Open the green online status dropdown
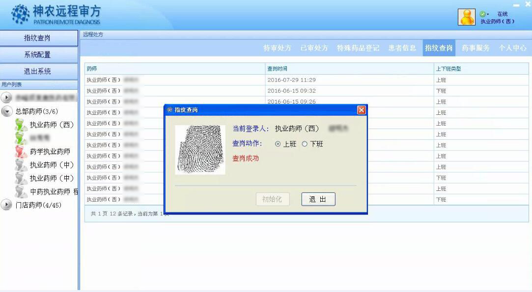The width and height of the screenshot is (532, 292). [484, 14]
